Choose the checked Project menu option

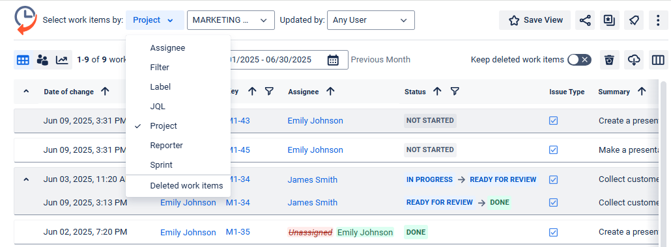coord(178,126)
